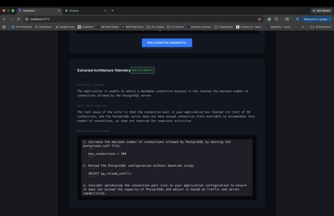Open the Git Cheat Sheet bookmark
The height and width of the screenshot is (216, 334).
108,27
